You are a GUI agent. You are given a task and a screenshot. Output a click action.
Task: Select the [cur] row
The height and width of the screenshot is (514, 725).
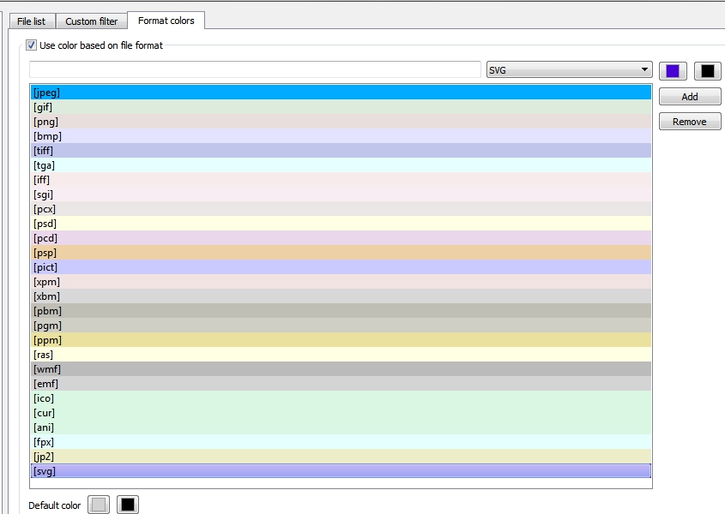(x=341, y=413)
